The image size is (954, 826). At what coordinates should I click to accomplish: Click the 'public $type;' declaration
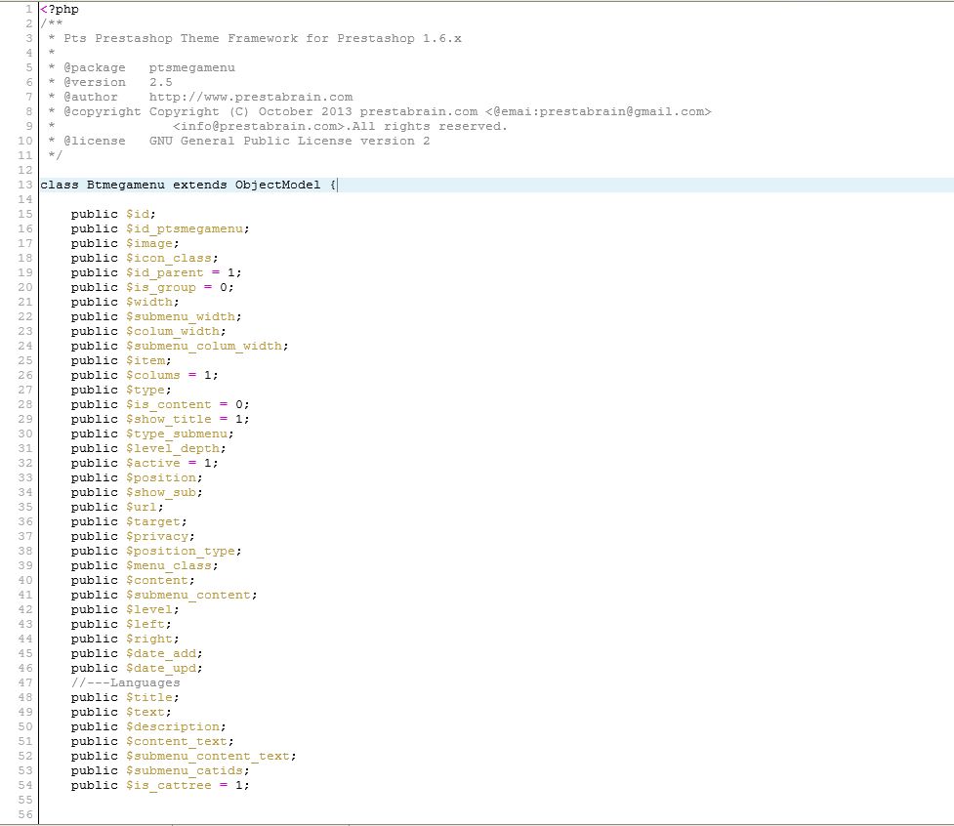pyautogui.click(x=121, y=390)
